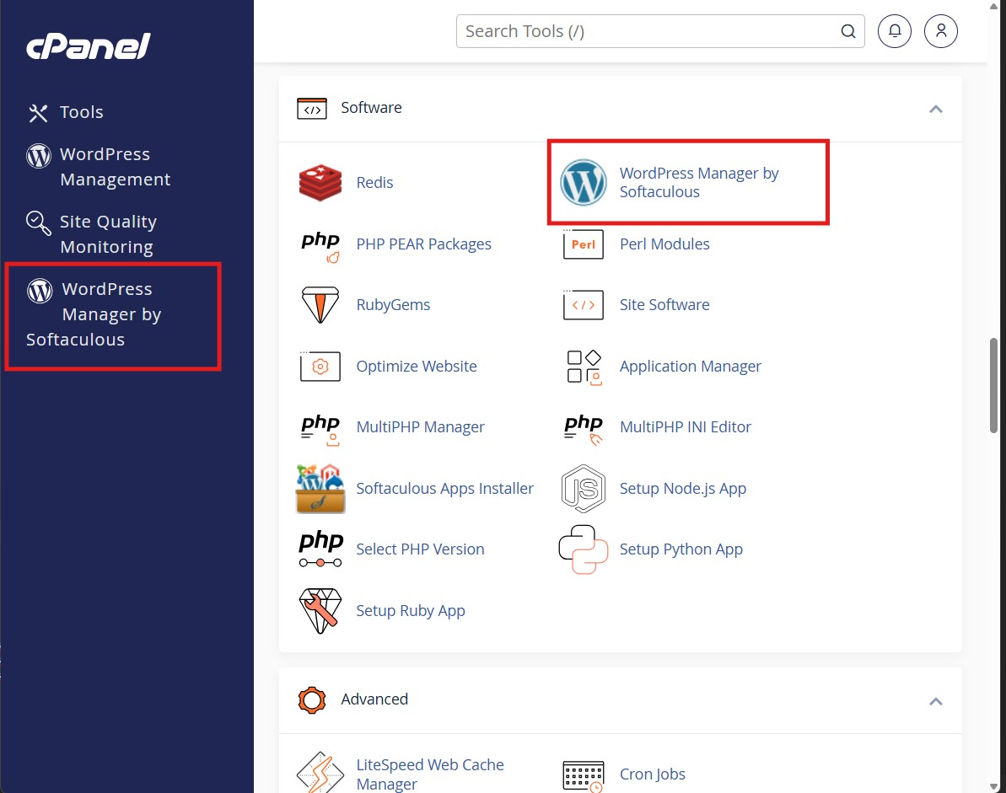This screenshot has width=1006, height=793.
Task: Click the Software section heading text
Action: [372, 108]
